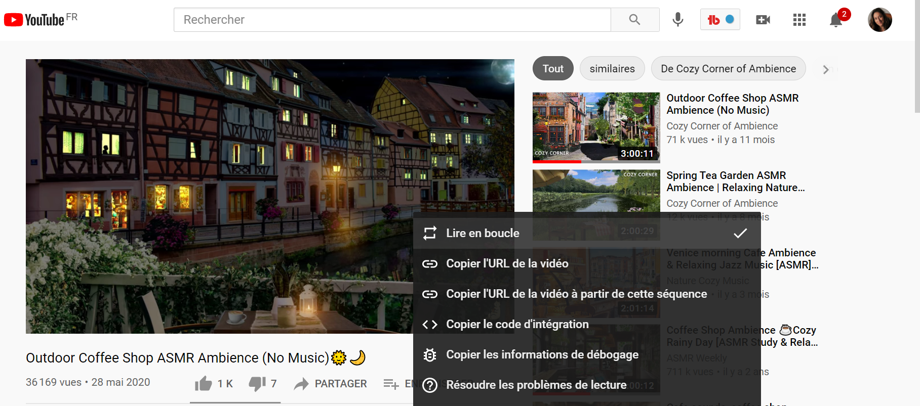
Task: Click the dislike count 7
Action: pyautogui.click(x=274, y=384)
